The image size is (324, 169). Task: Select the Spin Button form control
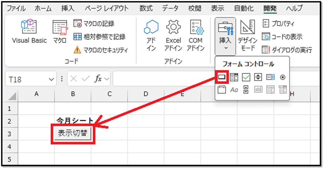tap(258, 77)
